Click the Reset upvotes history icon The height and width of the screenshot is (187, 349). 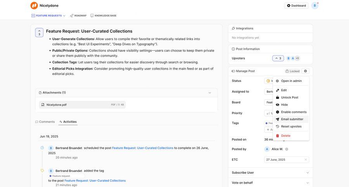click(278, 126)
